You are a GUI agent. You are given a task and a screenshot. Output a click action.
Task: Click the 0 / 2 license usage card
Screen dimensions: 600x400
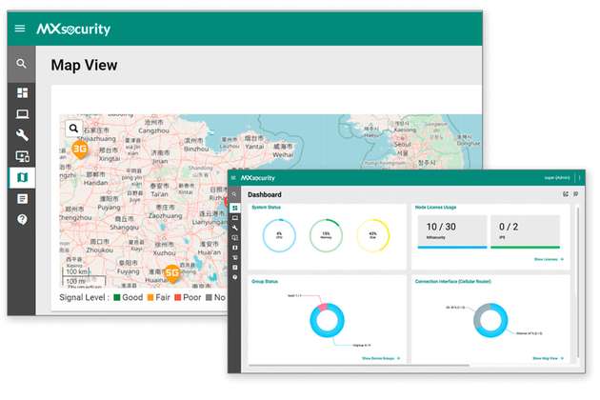[x=525, y=231]
